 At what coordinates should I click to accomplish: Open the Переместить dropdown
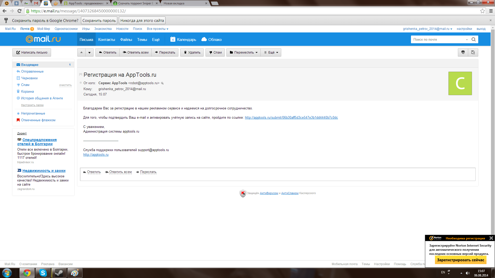(x=244, y=52)
